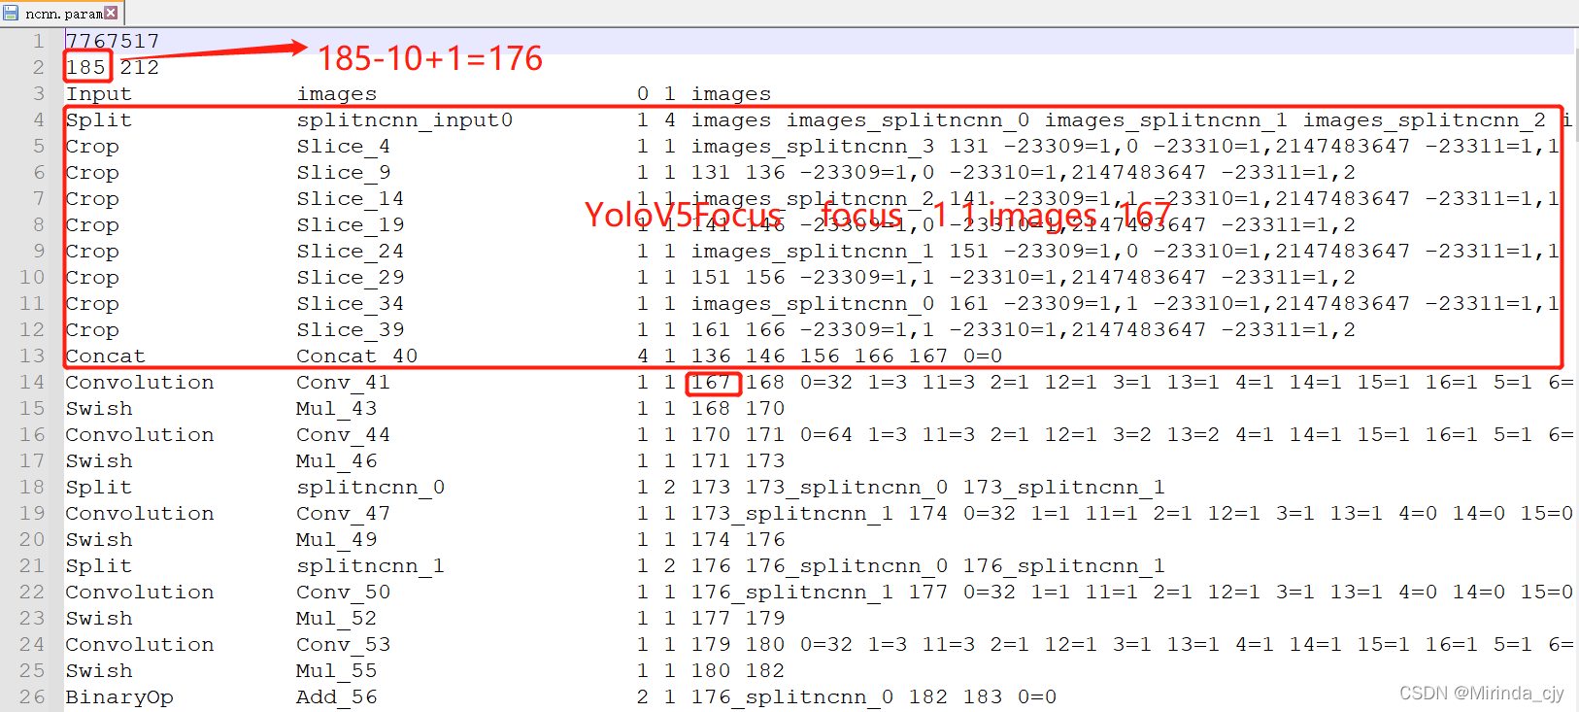Click the Concat layer type on line 13
The image size is (1579, 712).
coord(105,356)
